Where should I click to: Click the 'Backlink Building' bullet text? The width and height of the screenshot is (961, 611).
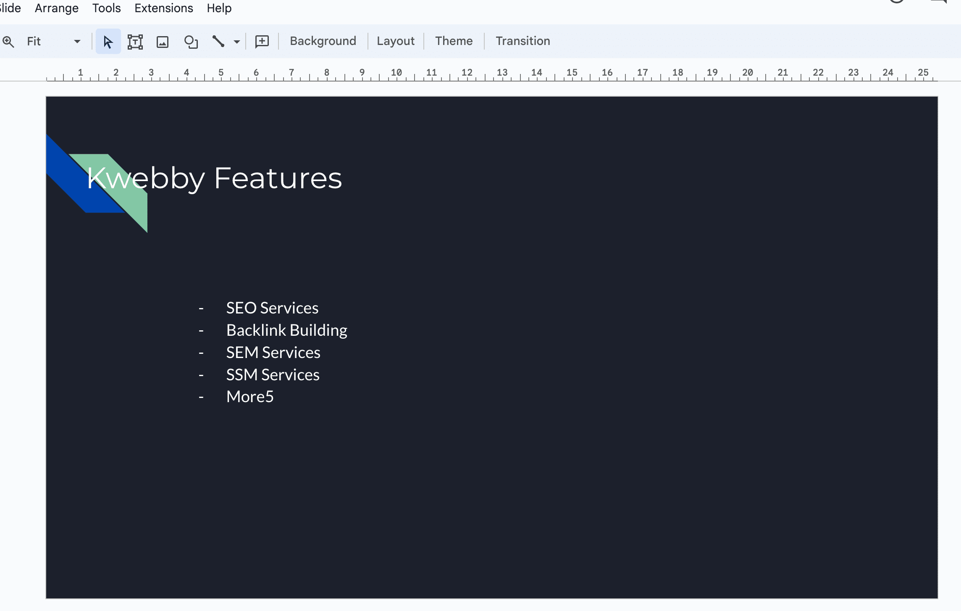click(287, 330)
